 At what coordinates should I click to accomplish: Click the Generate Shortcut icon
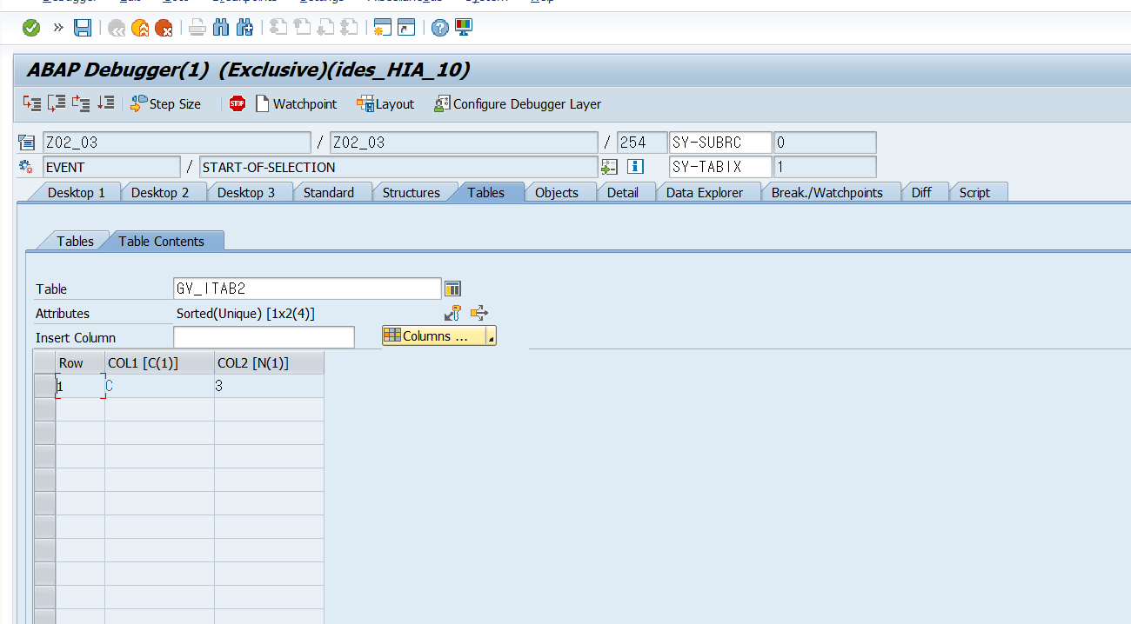(406, 28)
